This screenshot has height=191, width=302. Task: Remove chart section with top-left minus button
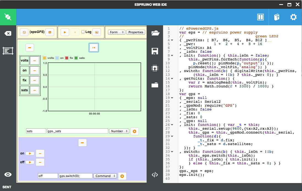click(x=30, y=48)
